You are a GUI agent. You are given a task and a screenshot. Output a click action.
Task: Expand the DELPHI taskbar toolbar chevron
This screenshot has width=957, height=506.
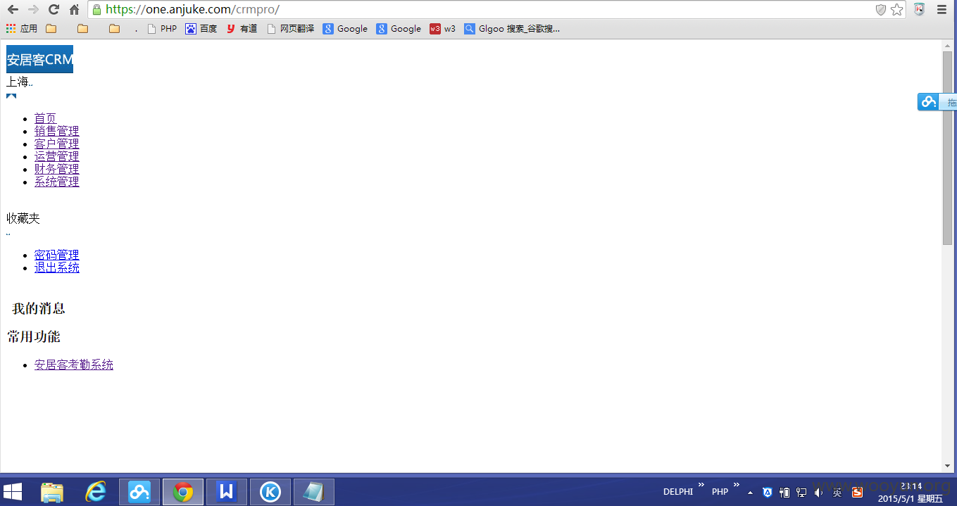click(x=701, y=485)
